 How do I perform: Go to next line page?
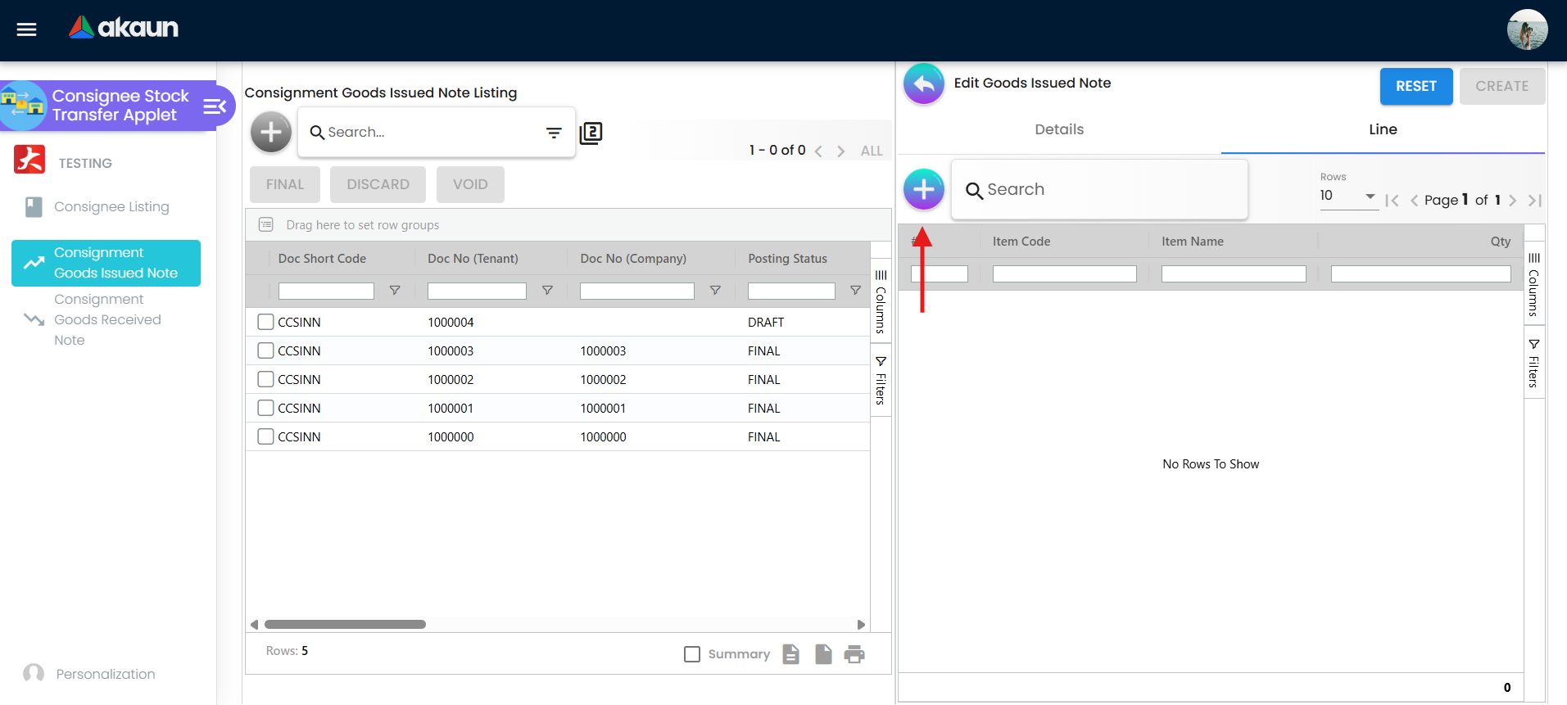[x=1513, y=201]
